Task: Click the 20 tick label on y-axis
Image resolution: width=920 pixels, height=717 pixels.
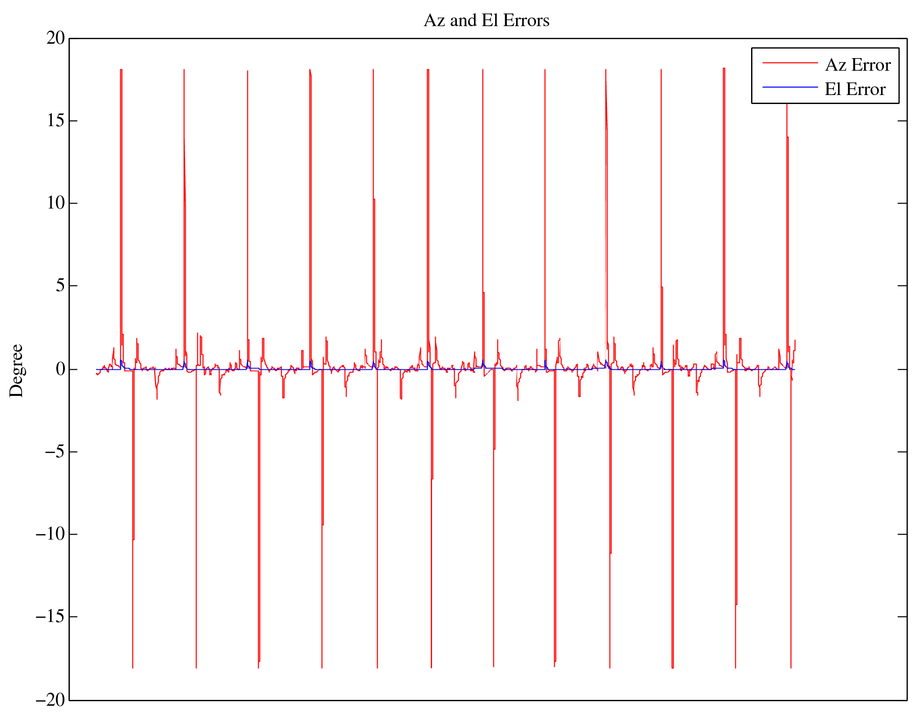Action: [56, 38]
